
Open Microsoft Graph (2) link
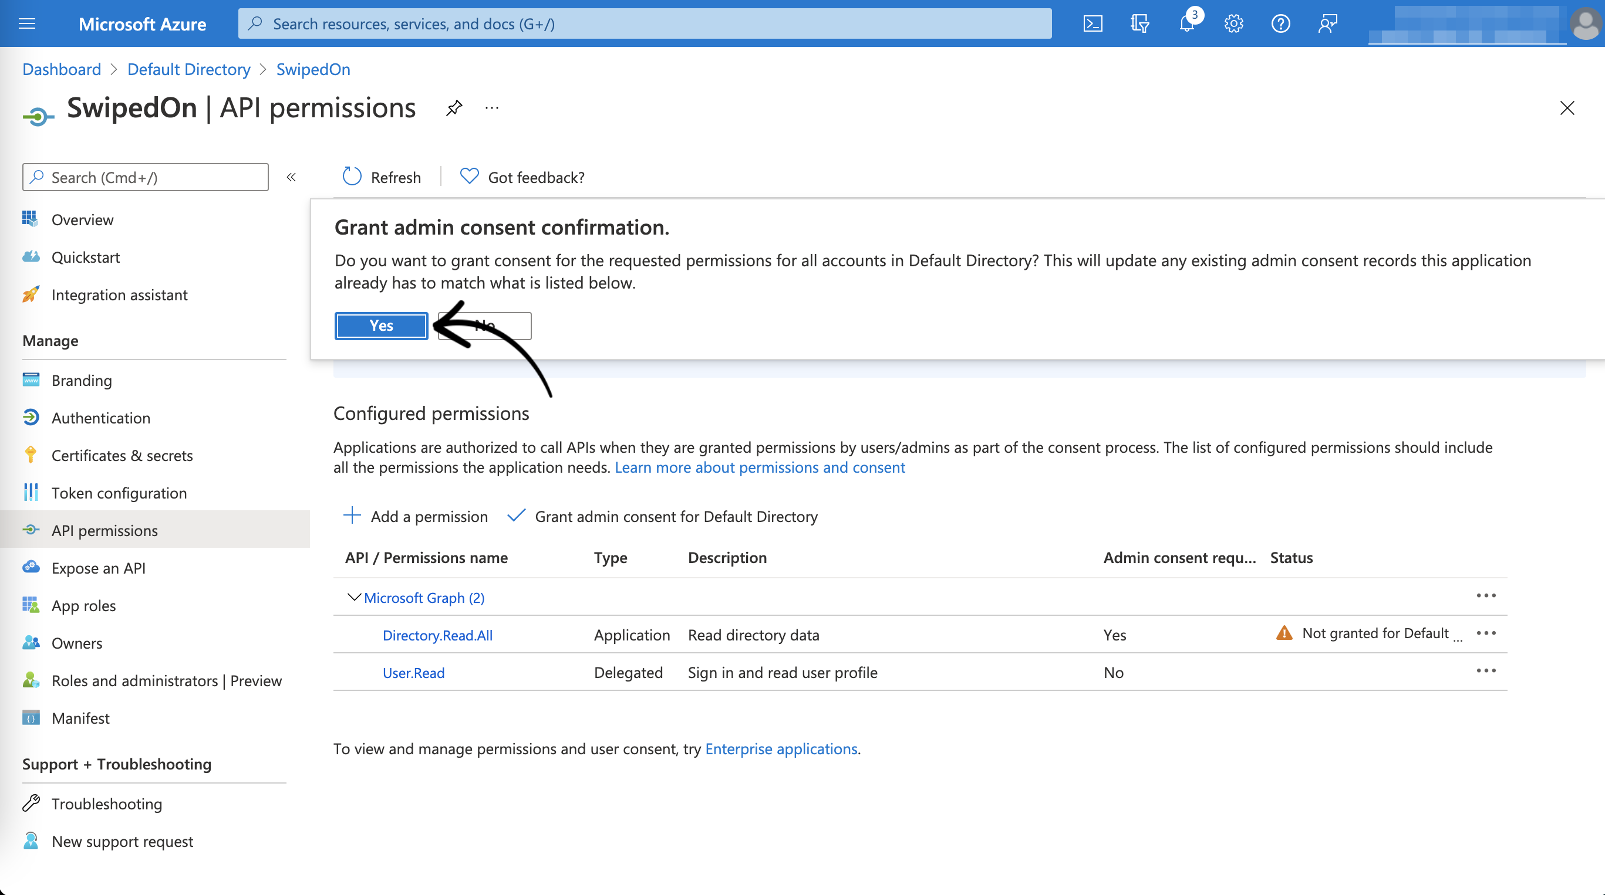424,598
